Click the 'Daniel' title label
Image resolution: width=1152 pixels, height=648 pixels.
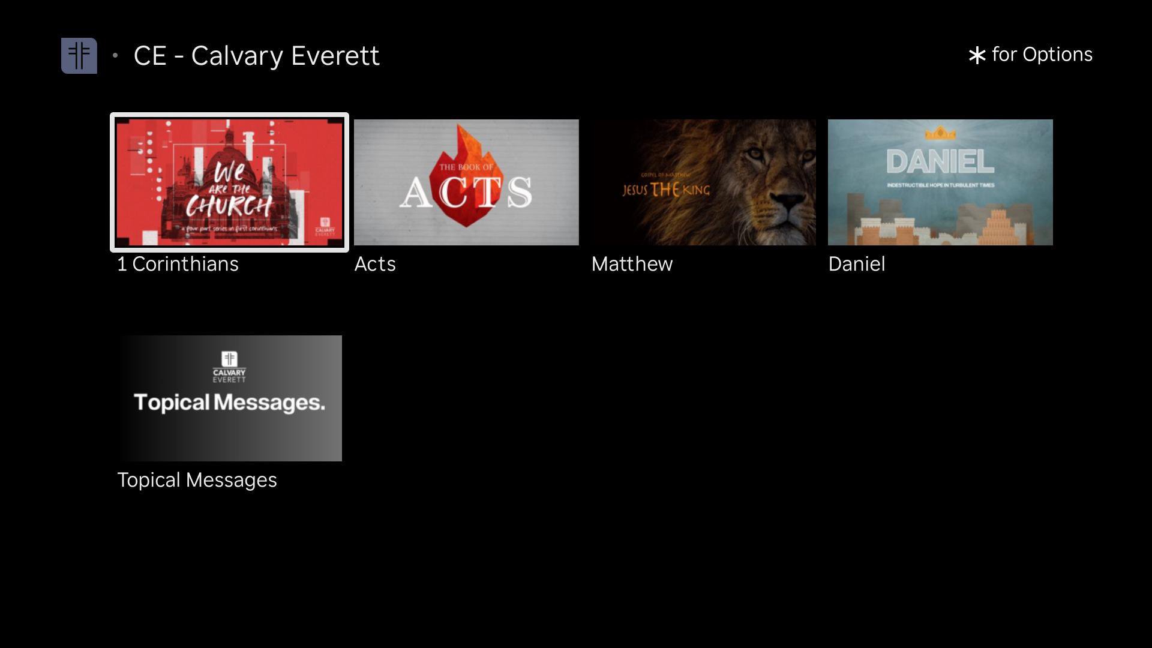tap(856, 264)
